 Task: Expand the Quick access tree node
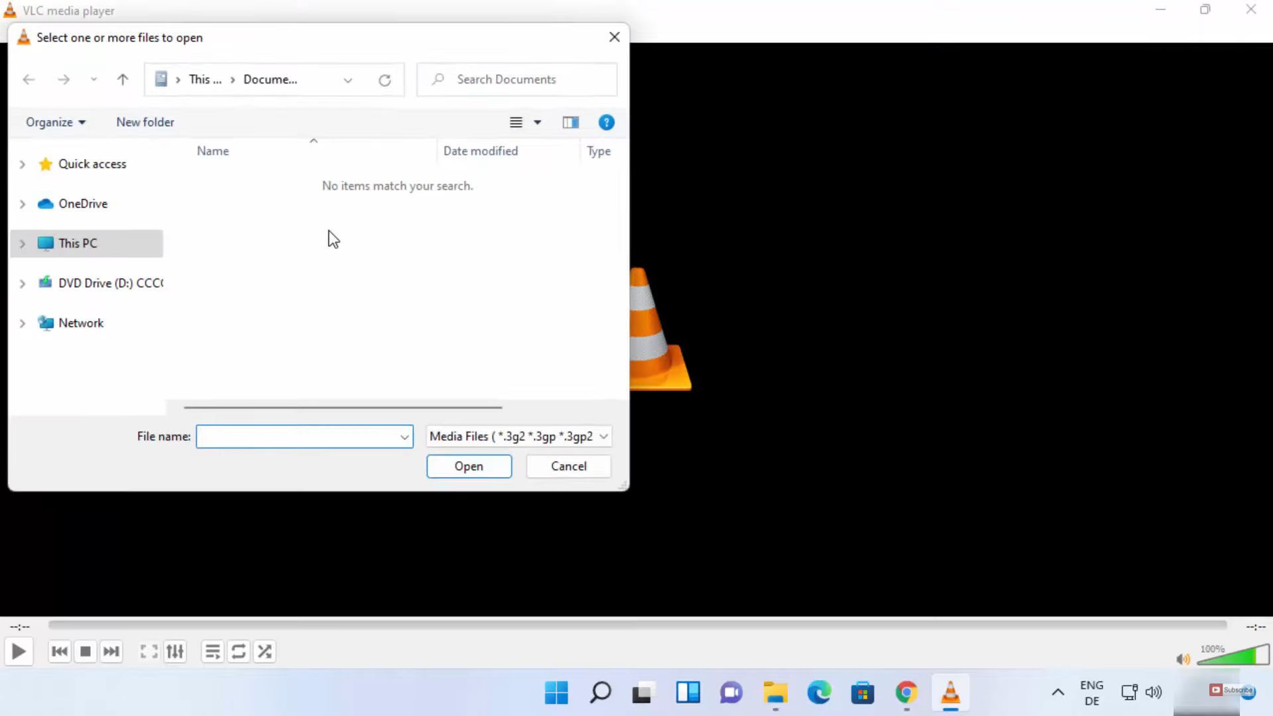click(x=23, y=164)
